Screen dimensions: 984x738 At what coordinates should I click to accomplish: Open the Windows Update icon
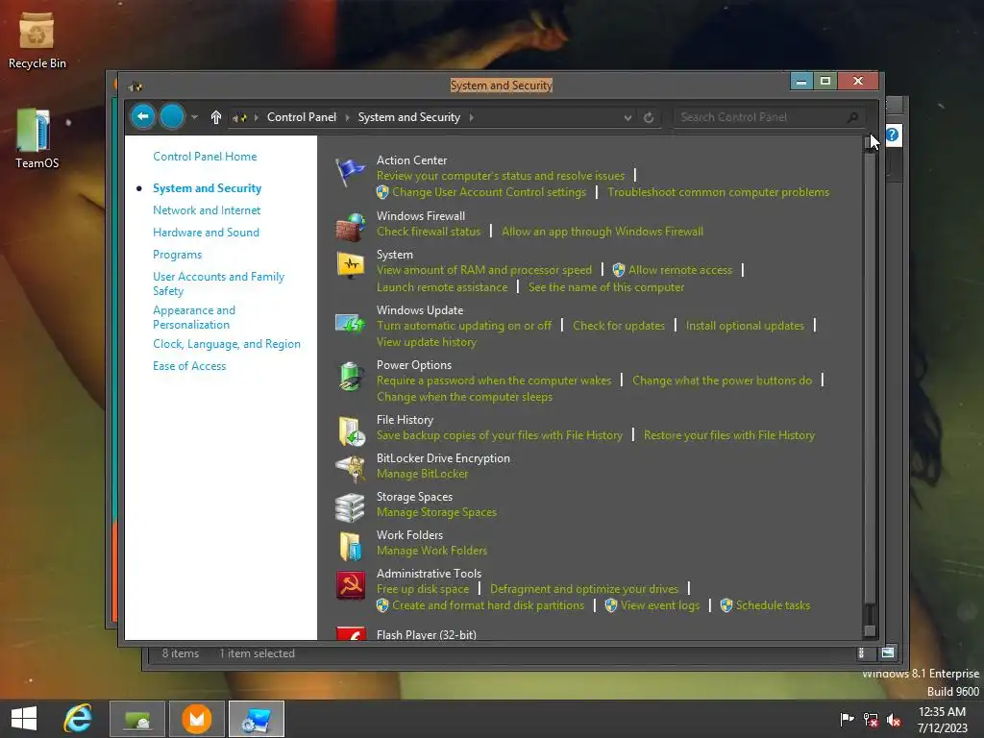click(350, 323)
